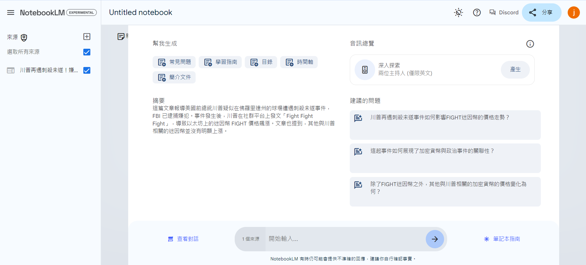Click the source document icon in sidebar

tap(11, 70)
